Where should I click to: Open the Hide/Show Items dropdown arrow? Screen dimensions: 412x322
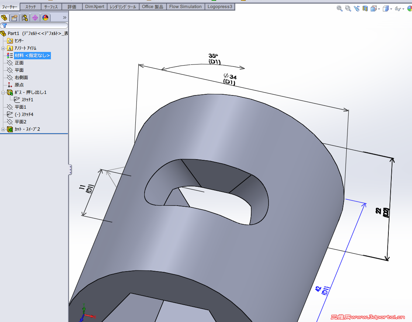[403, 9]
